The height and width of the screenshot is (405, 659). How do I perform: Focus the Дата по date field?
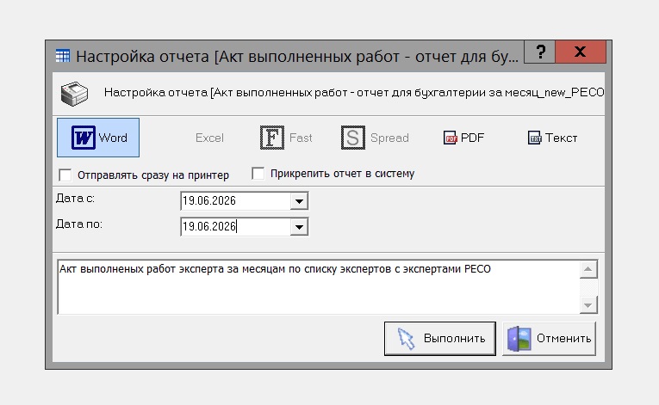point(235,227)
